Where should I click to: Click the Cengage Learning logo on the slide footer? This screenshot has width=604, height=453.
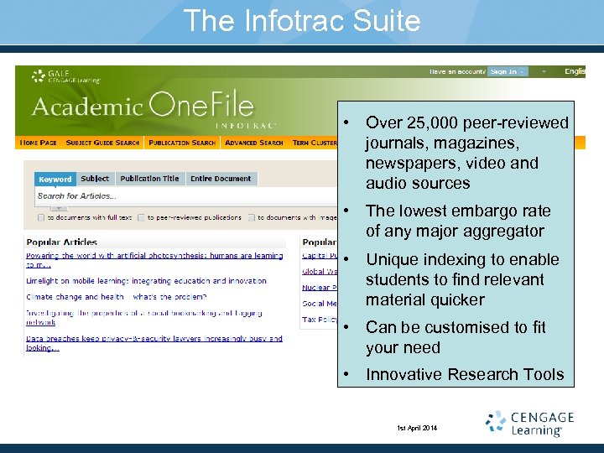(x=529, y=424)
